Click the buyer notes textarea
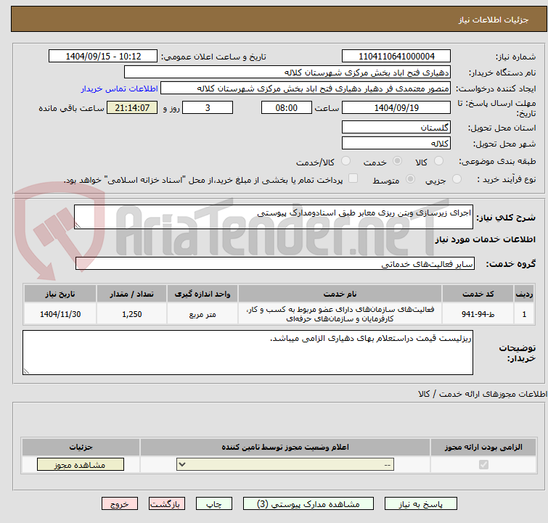Image resolution: width=548 pixels, height=523 pixels. (x=248, y=353)
